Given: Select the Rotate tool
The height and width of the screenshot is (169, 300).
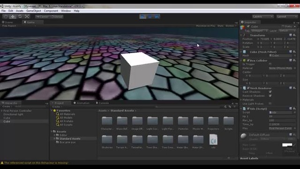Looking at the screenshot, I should [20, 17].
